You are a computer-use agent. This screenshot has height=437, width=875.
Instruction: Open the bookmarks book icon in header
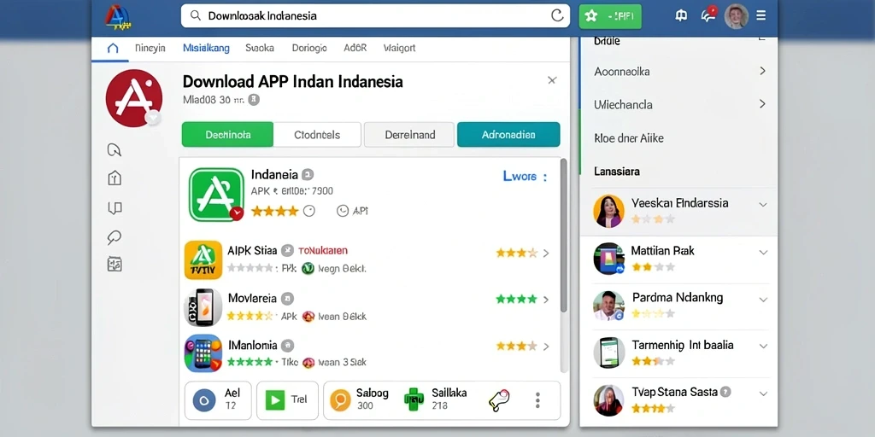(x=681, y=15)
